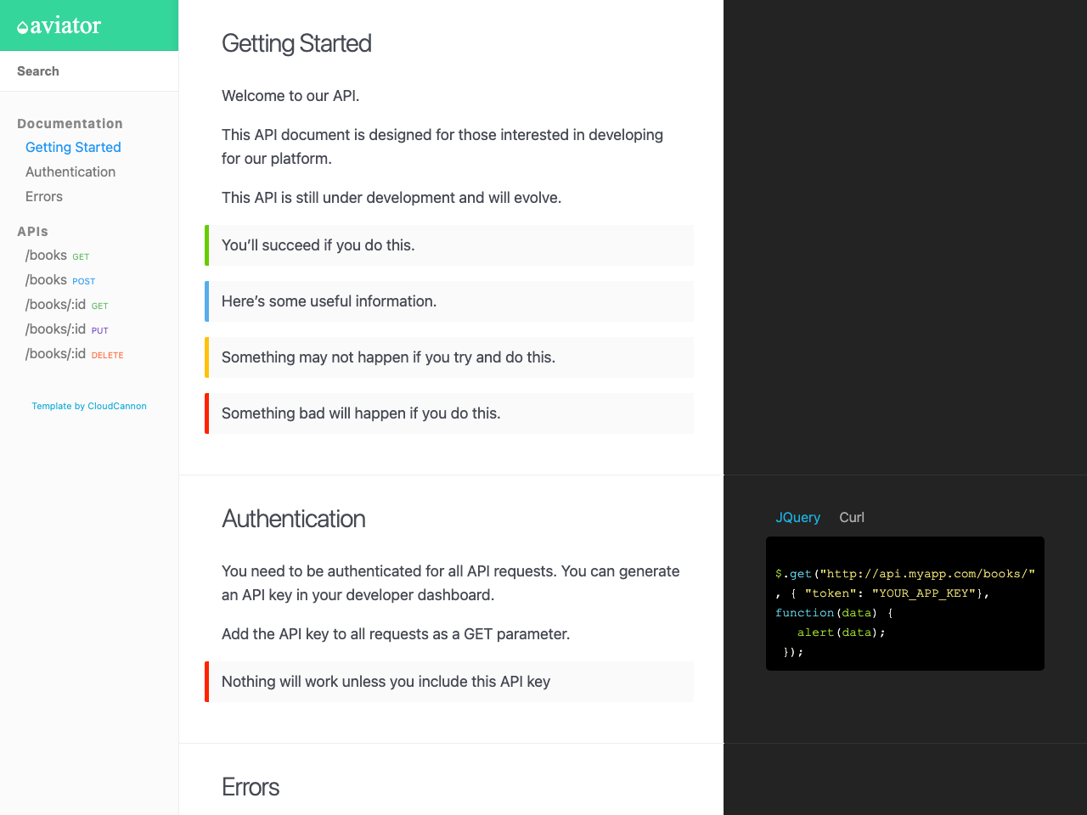This screenshot has width=1087, height=815.
Task: Click the yellow warning callout box
Action: click(x=450, y=357)
